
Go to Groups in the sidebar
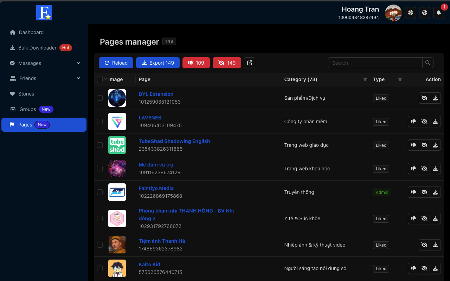click(28, 109)
